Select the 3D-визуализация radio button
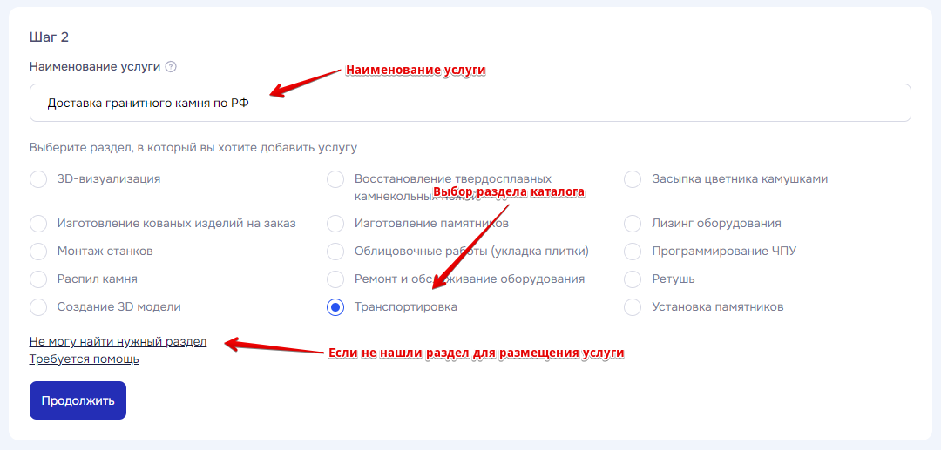The image size is (941, 450). 38,179
